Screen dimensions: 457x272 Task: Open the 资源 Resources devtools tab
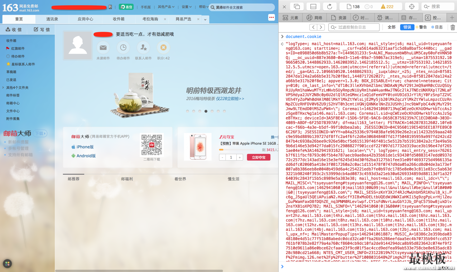coord(339,18)
